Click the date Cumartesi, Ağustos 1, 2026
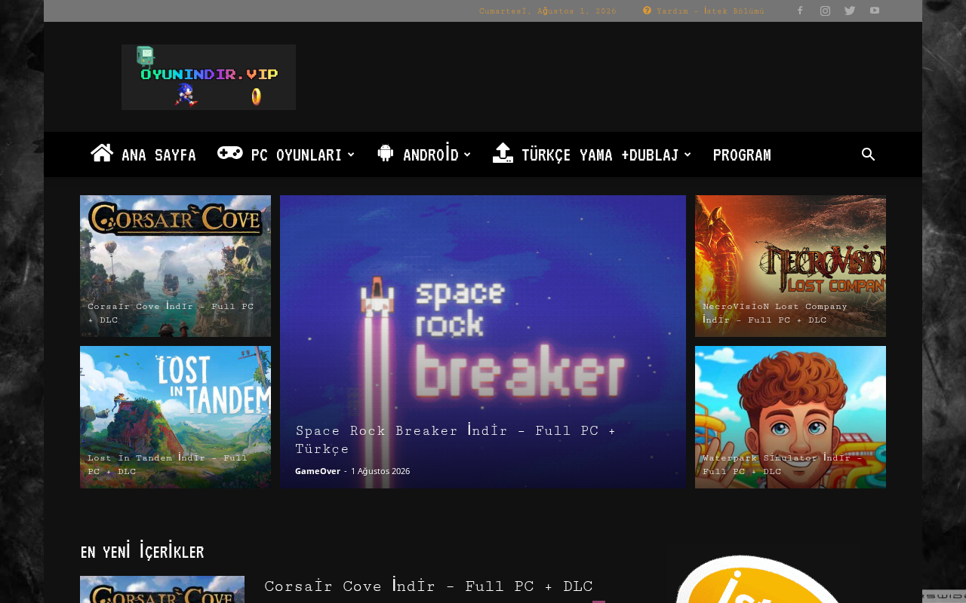This screenshot has width=966, height=603. 548,11
